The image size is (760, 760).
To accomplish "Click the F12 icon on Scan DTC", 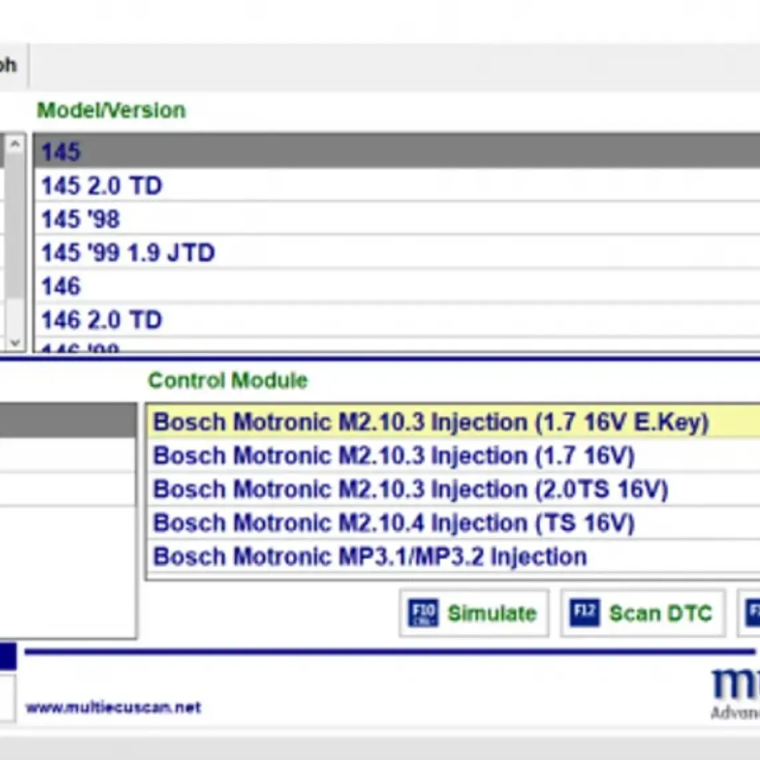I will click(585, 613).
